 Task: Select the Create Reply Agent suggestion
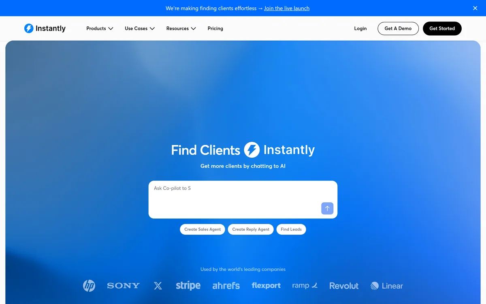(x=251, y=229)
